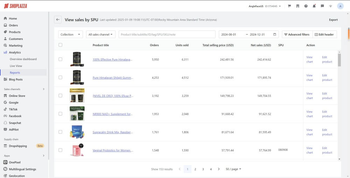Click the flag icon in top bar
350x178 pixels.
point(289,6)
